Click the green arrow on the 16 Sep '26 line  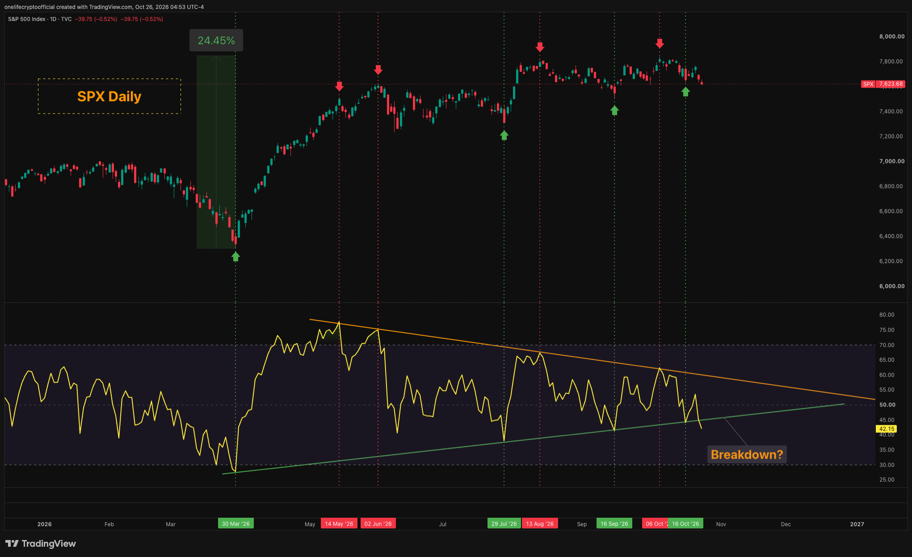[614, 110]
